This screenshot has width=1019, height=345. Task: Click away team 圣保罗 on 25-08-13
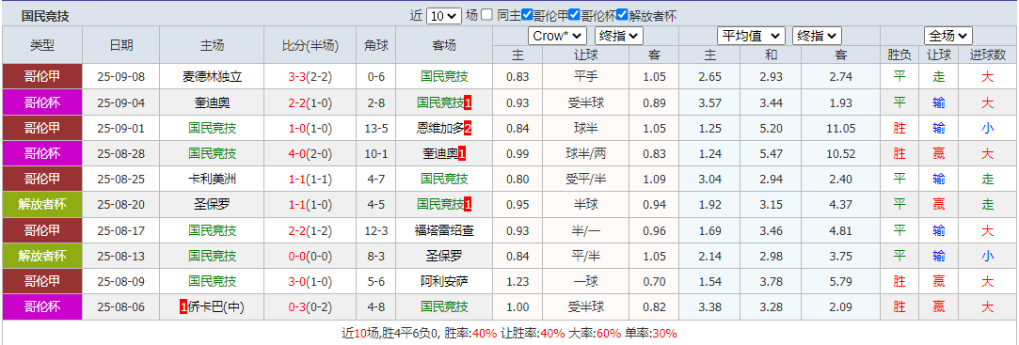444,256
